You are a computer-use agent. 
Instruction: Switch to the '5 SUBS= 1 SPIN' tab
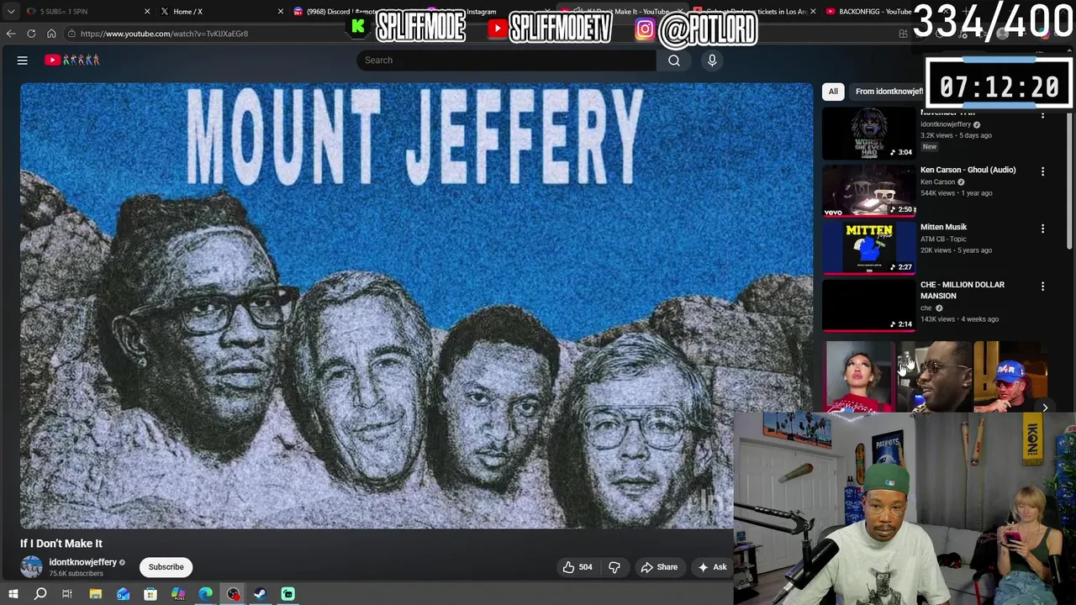[x=87, y=12]
